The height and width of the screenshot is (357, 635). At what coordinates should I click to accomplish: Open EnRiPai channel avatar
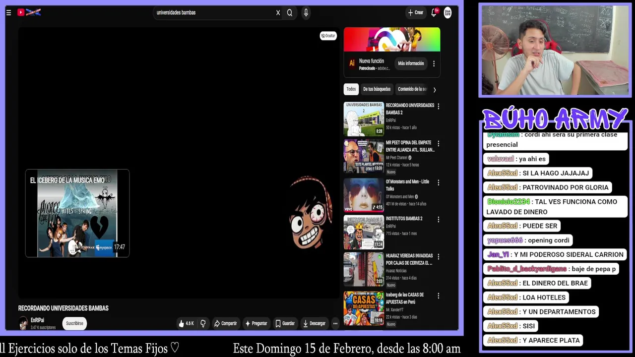[23, 323]
